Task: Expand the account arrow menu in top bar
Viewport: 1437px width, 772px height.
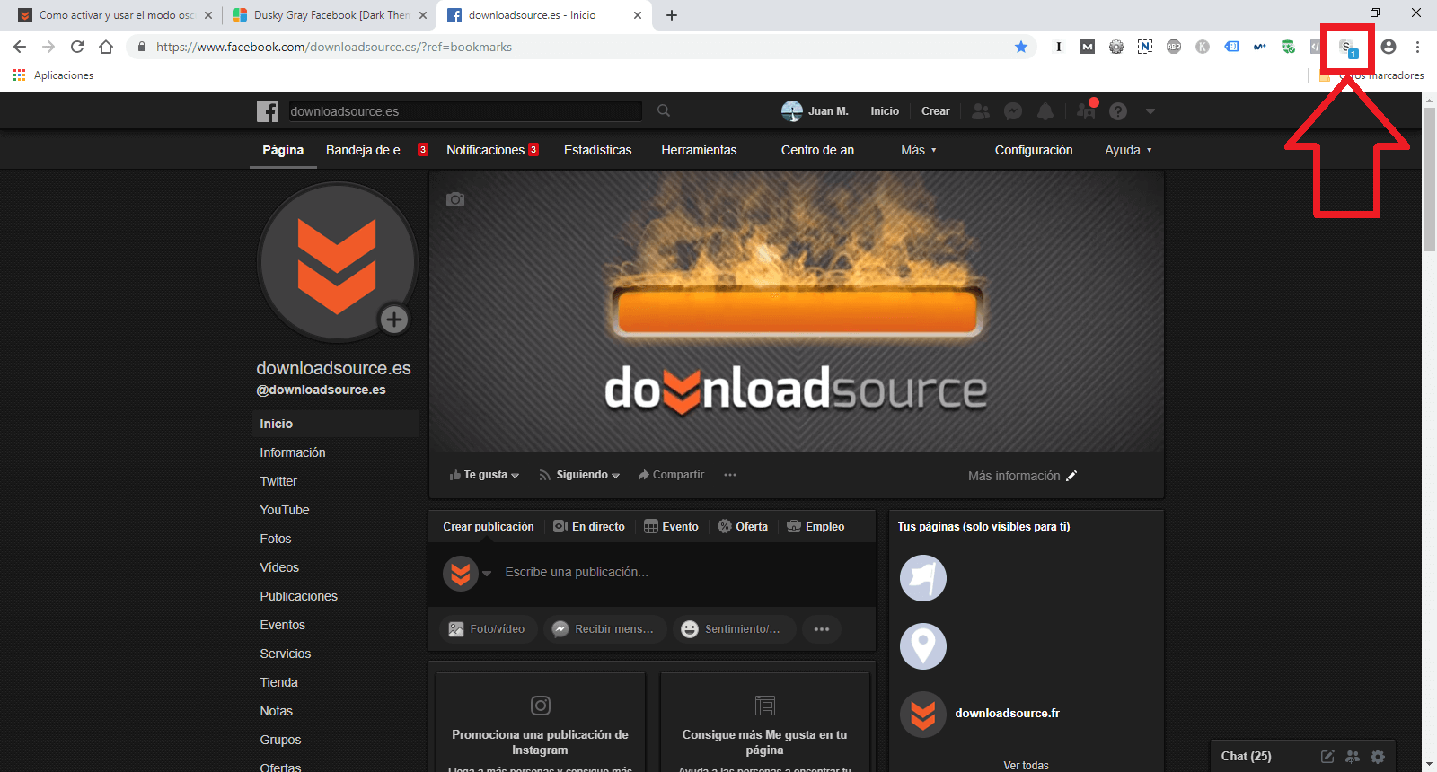Action: pos(1150,111)
